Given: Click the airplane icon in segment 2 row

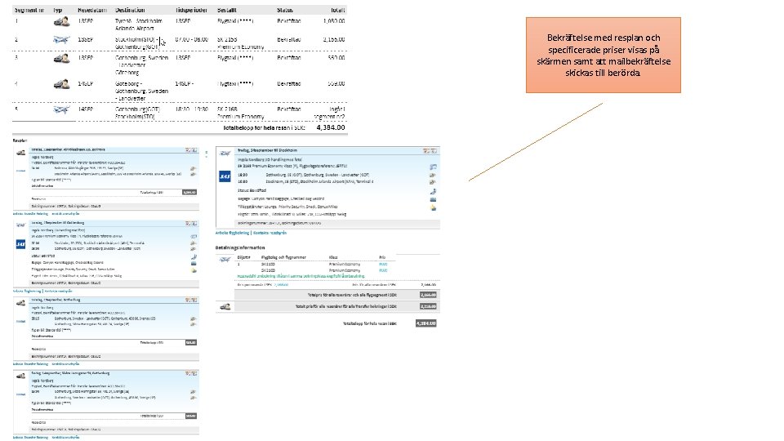Looking at the screenshot, I should coord(61,39).
